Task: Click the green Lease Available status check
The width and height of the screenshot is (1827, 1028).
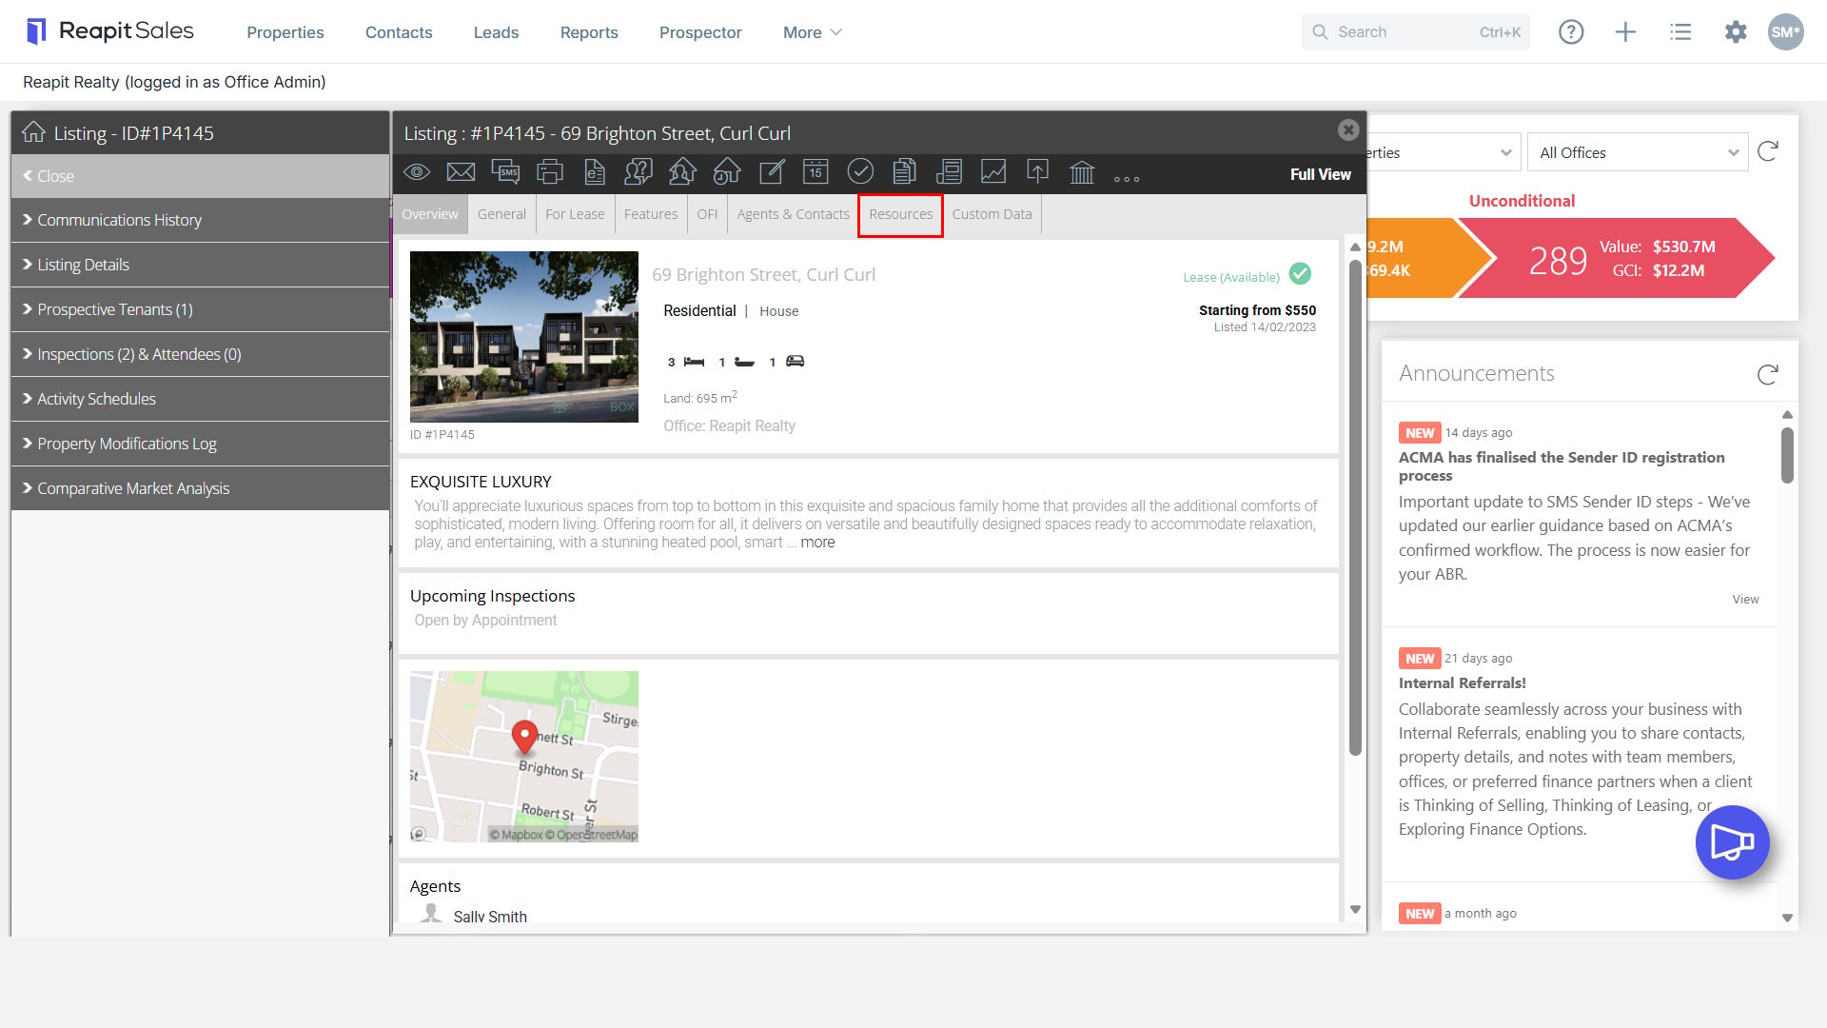Action: (x=1300, y=274)
